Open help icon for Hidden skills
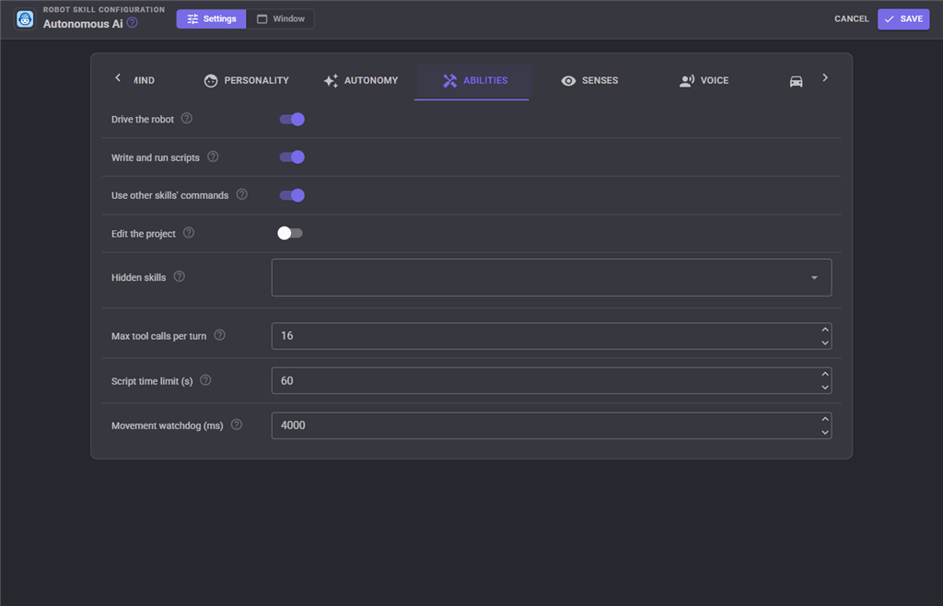 tap(180, 276)
